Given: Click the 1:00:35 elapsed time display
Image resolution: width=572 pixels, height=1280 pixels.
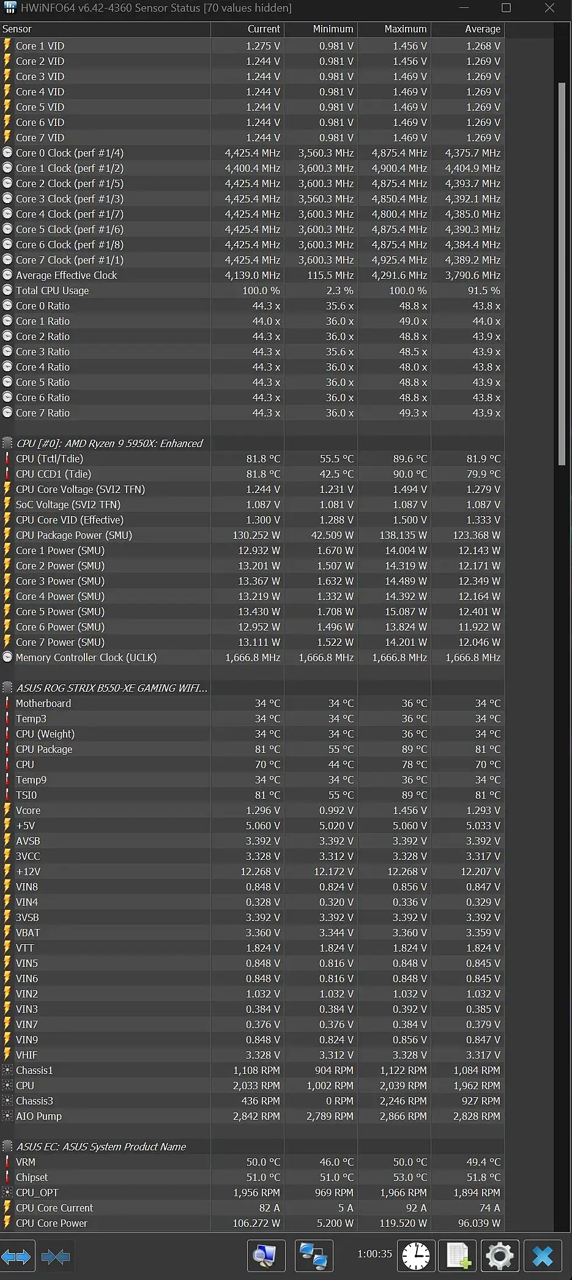Looking at the screenshot, I should point(374,1254).
